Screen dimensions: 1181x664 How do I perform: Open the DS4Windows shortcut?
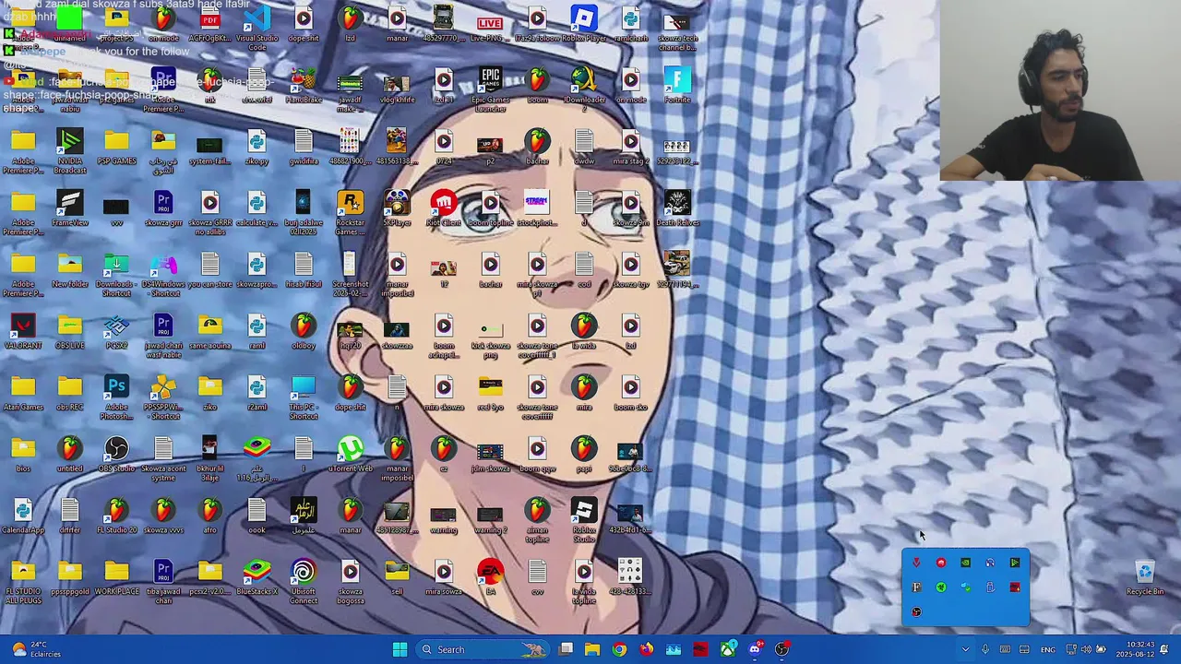[x=163, y=274]
